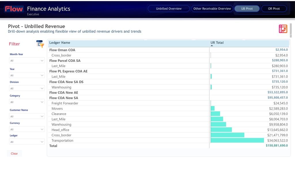Expand the Category filter dropdown
295x169 pixels.
tap(27, 102)
